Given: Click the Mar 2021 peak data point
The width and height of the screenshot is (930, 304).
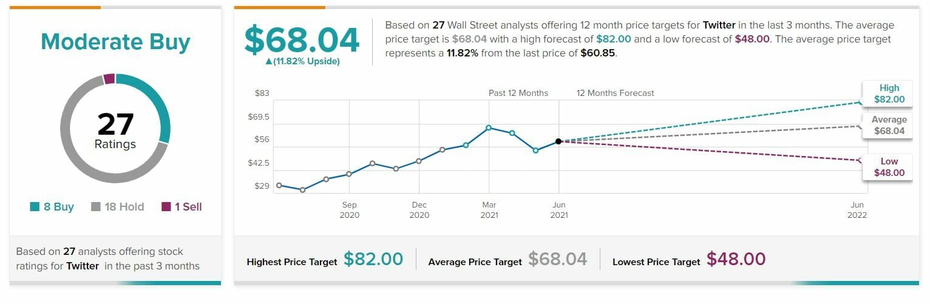Looking at the screenshot, I should [489, 127].
